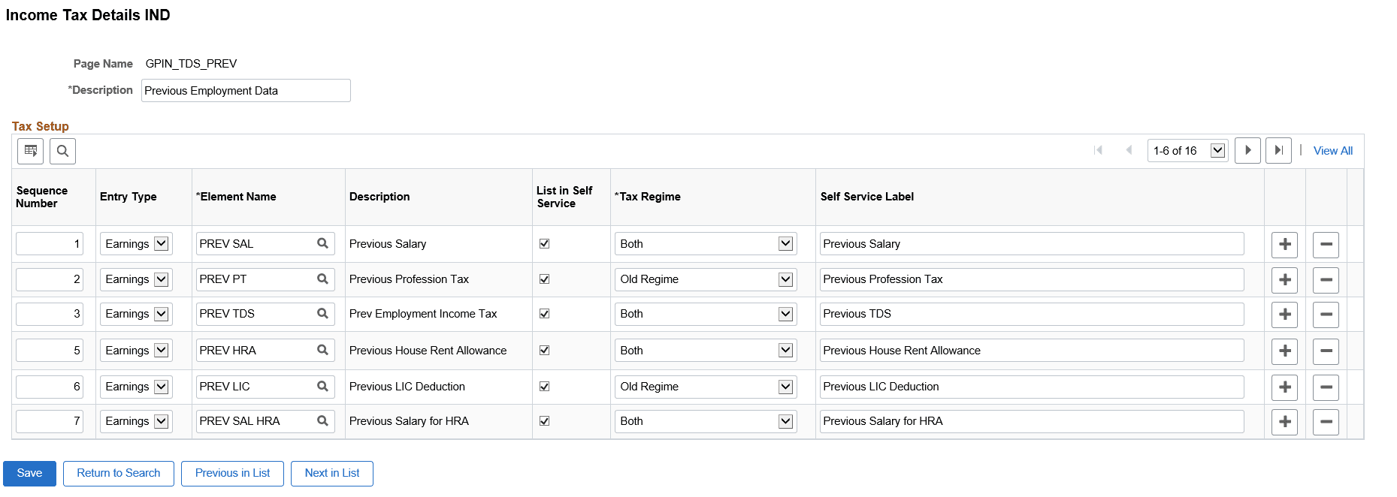Uncheck List in Self Service for PREV LIC
The width and height of the screenshot is (1397, 497).
click(x=545, y=387)
